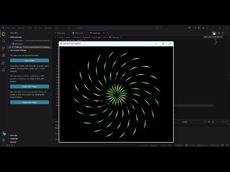Open the Edit menu
230x172 pixels.
coord(13,28)
